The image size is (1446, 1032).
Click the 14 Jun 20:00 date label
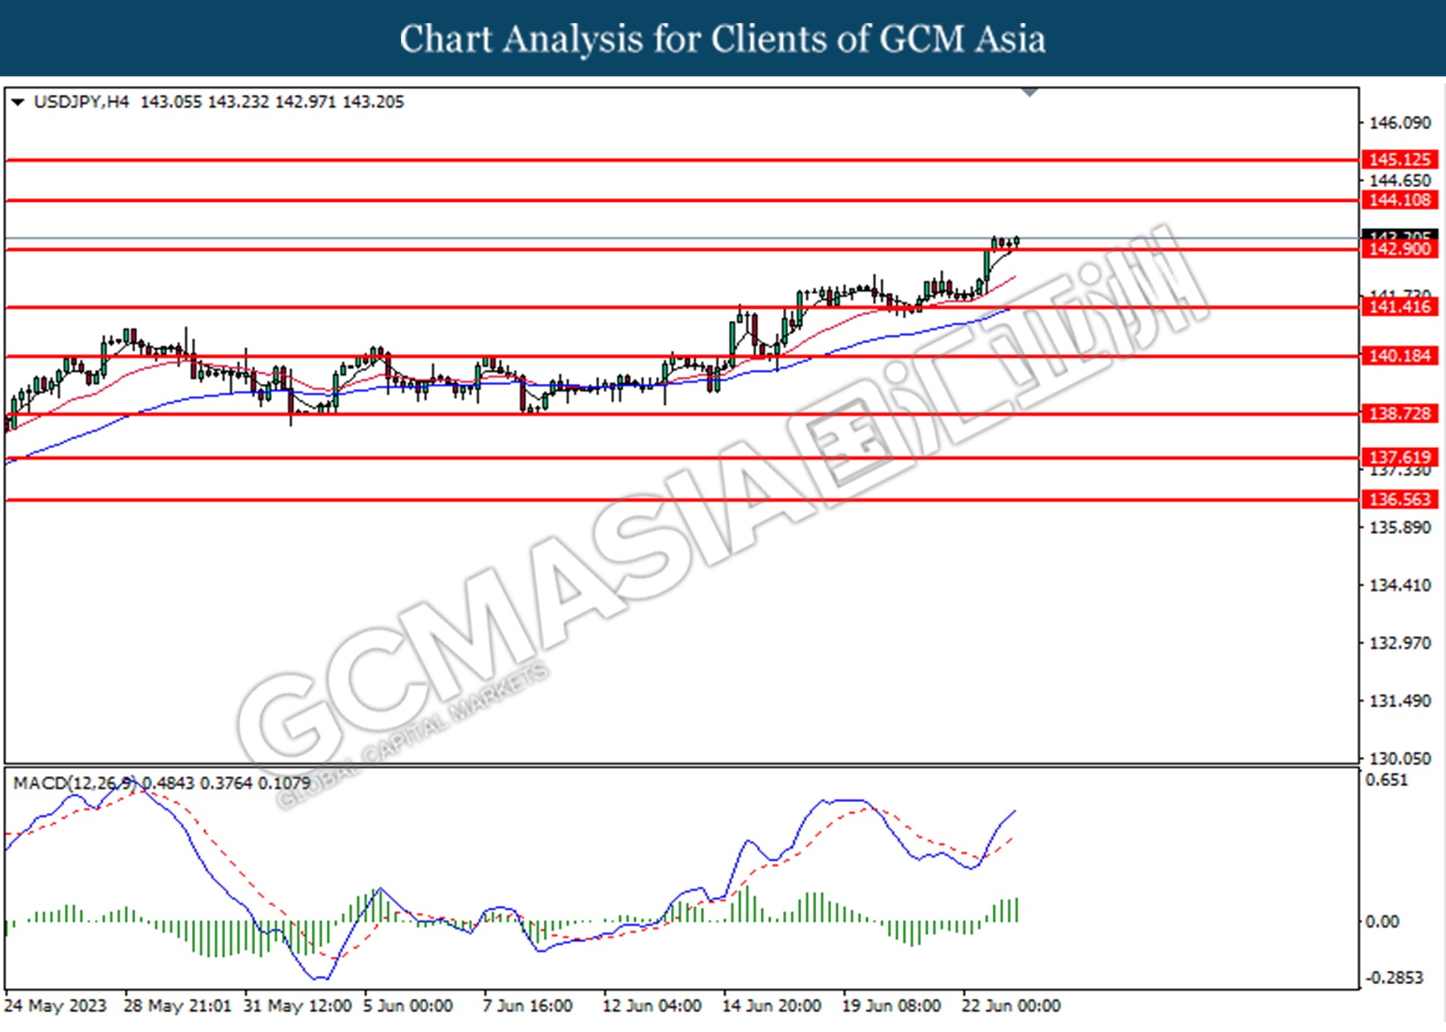[x=771, y=1006]
